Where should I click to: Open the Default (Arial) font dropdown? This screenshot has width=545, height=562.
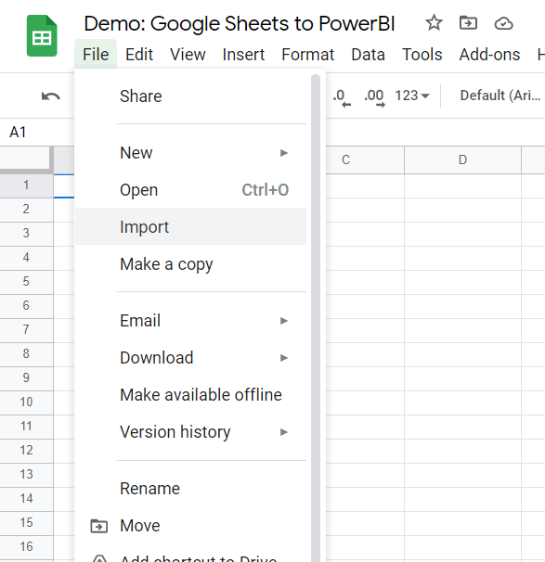[500, 96]
